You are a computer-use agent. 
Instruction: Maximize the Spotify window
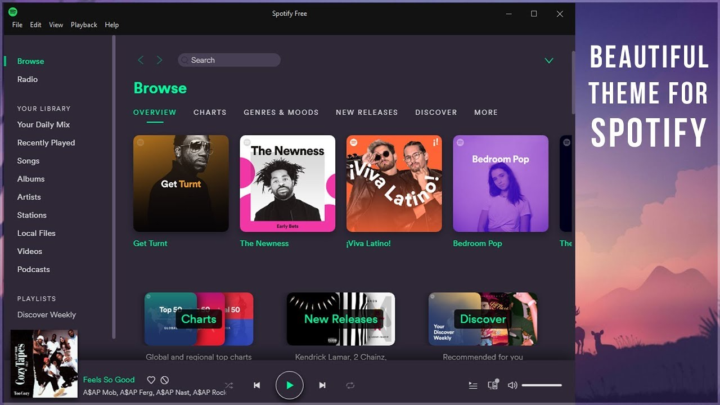pos(534,14)
